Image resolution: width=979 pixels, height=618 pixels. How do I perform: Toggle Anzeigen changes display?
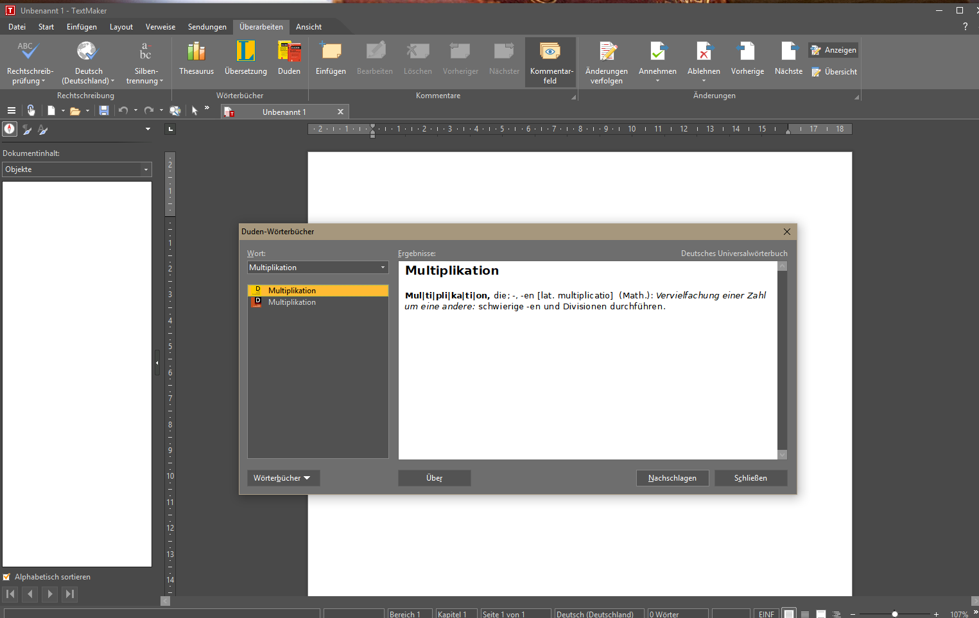click(833, 50)
